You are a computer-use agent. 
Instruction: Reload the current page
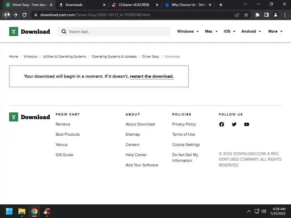click(24, 15)
